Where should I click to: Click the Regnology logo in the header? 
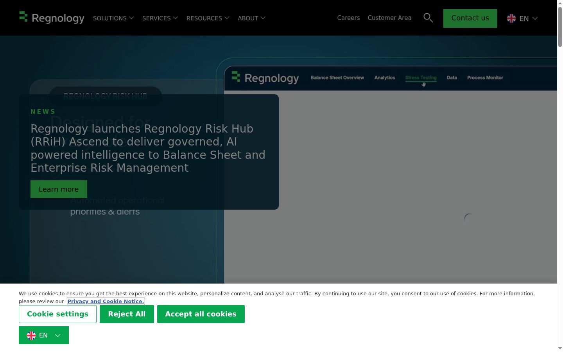pyautogui.click(x=52, y=18)
